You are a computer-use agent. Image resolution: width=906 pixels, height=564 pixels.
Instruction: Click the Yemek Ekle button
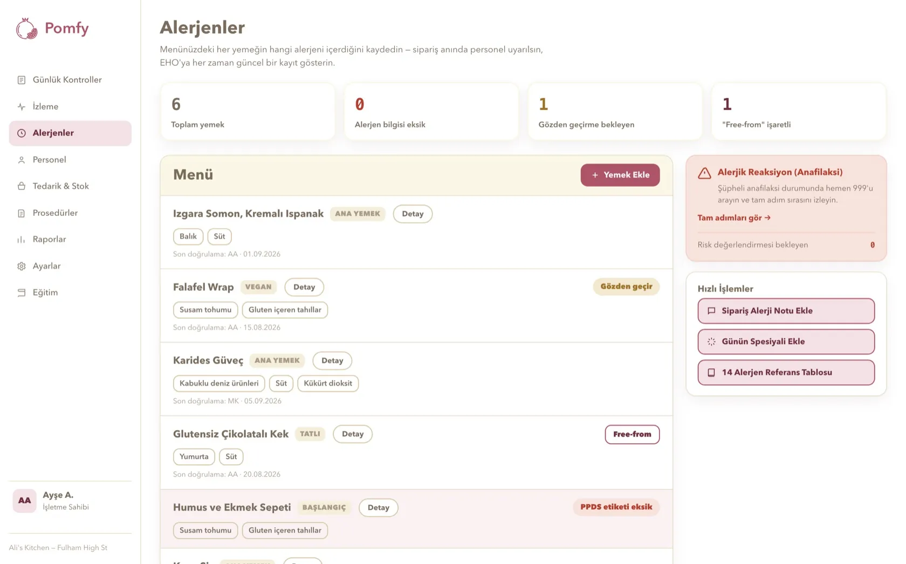620,175
